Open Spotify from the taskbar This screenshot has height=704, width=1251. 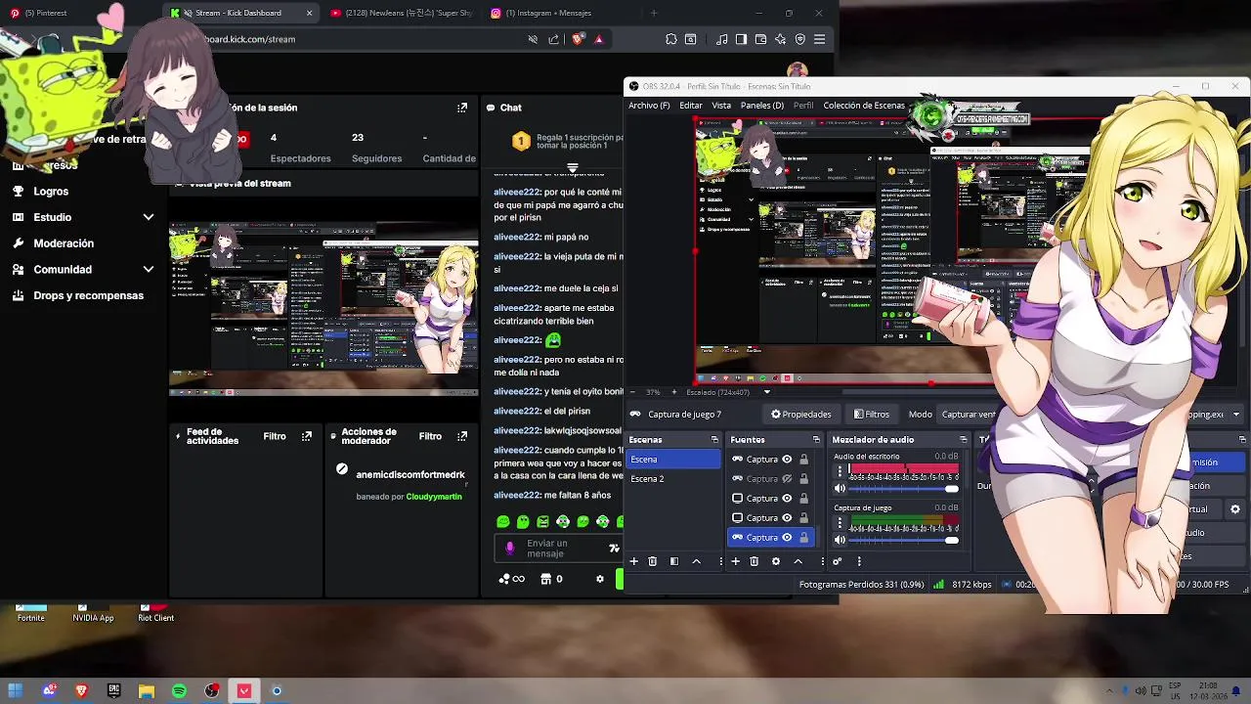click(179, 691)
